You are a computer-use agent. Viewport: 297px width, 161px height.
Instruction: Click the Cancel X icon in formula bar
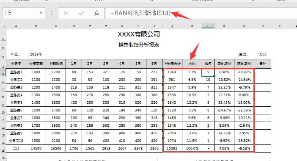tap(66, 13)
